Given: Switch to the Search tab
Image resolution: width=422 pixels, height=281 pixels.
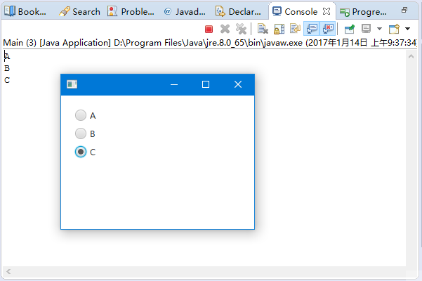Looking at the screenshot, I should (79, 11).
